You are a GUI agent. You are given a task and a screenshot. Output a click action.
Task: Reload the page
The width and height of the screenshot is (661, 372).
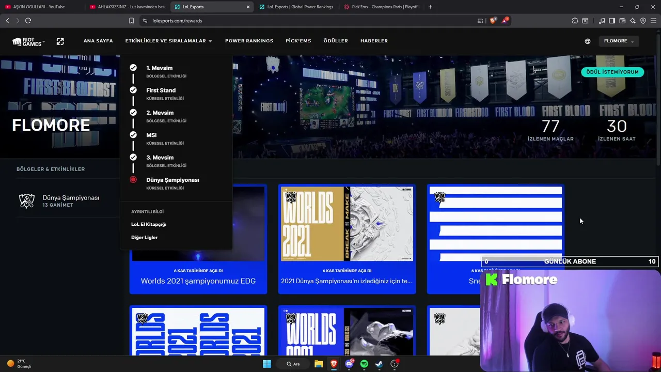click(x=28, y=21)
